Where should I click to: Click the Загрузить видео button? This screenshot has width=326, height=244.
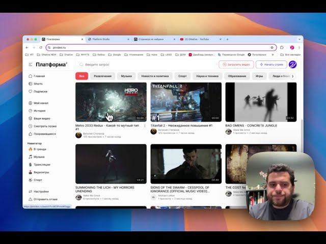[x=236, y=65]
